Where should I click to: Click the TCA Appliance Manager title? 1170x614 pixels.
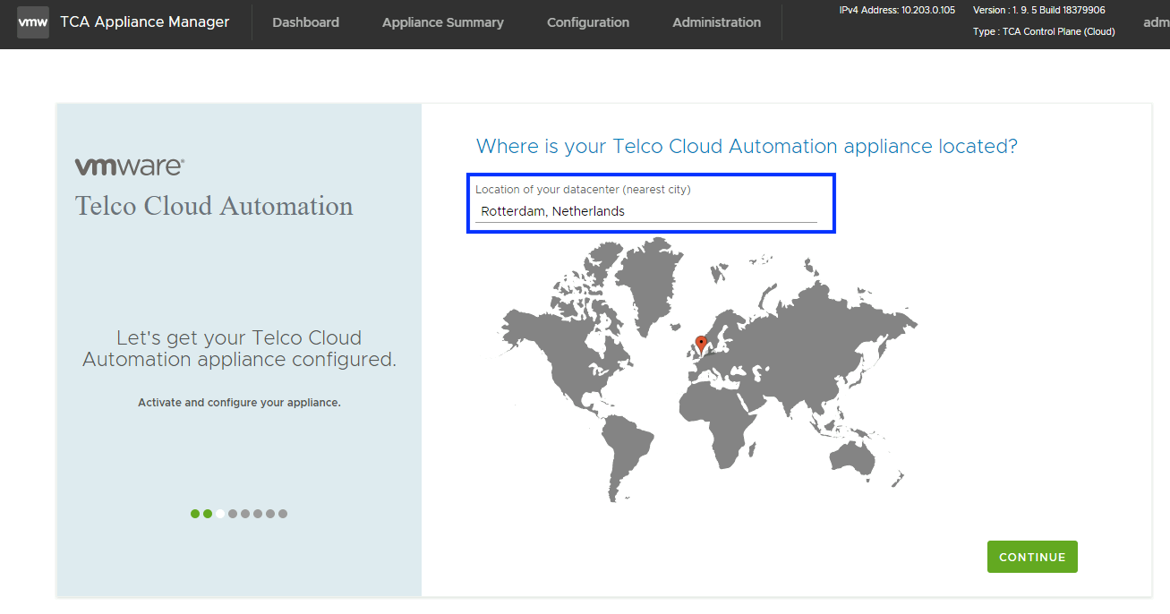pyautogui.click(x=144, y=22)
